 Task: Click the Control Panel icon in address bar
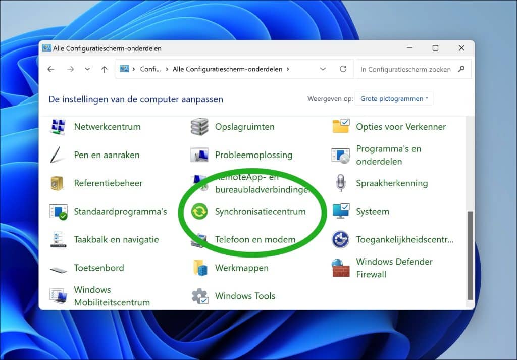[x=124, y=69]
